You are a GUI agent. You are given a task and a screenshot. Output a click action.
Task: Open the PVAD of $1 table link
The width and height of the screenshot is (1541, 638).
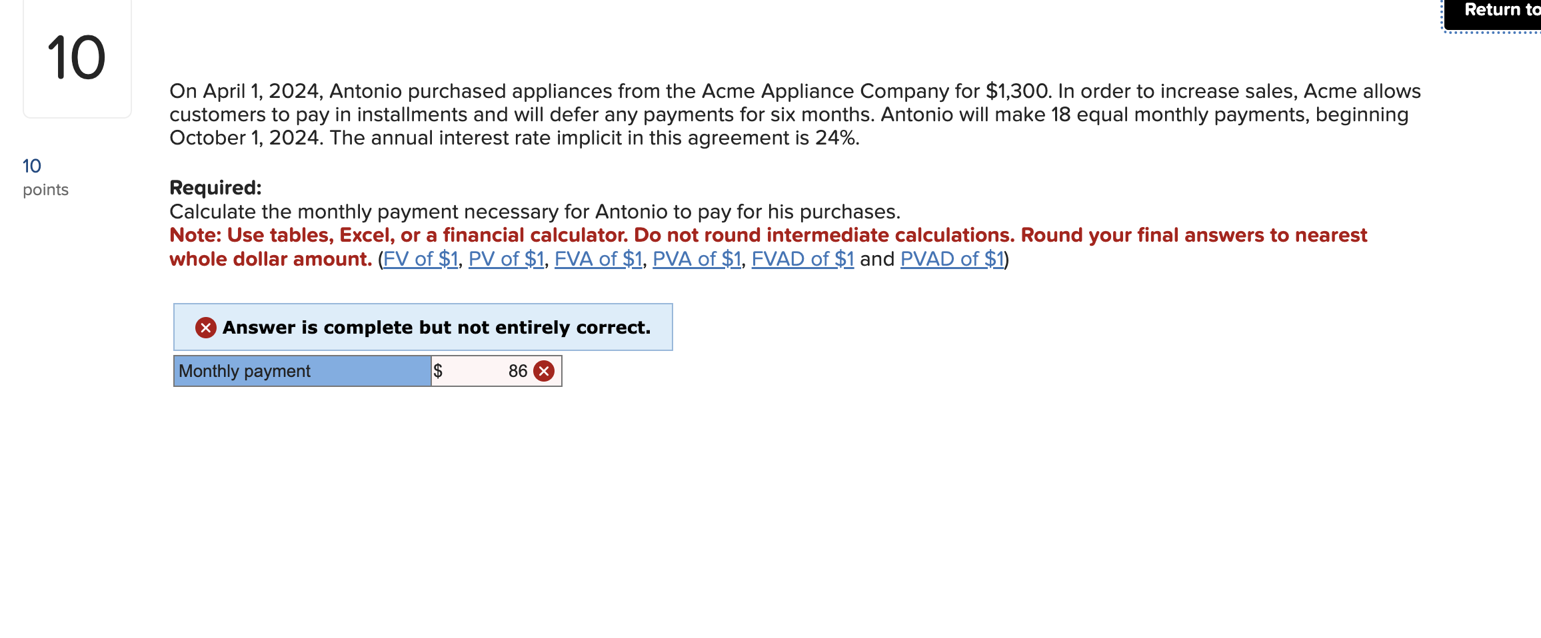tap(952, 259)
